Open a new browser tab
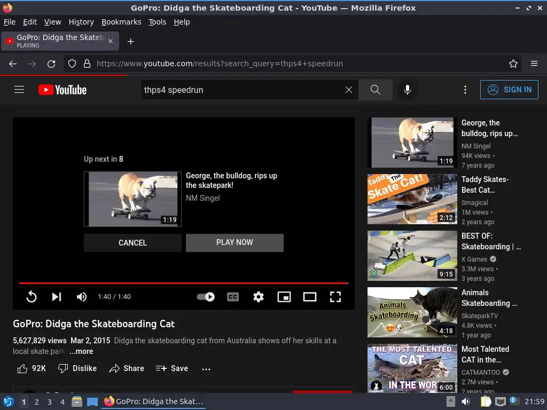This screenshot has height=410, width=547. pyautogui.click(x=130, y=42)
